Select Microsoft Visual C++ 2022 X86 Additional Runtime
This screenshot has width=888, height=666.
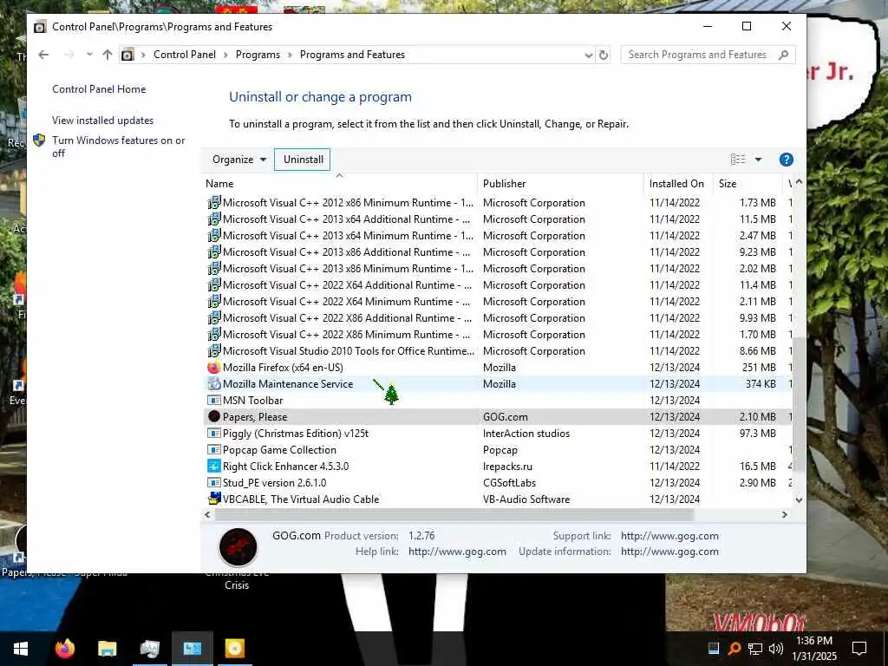(x=346, y=317)
